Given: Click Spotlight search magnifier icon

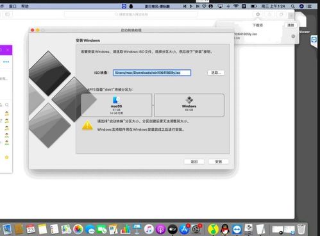Looking at the screenshot, I should (x=293, y=6).
